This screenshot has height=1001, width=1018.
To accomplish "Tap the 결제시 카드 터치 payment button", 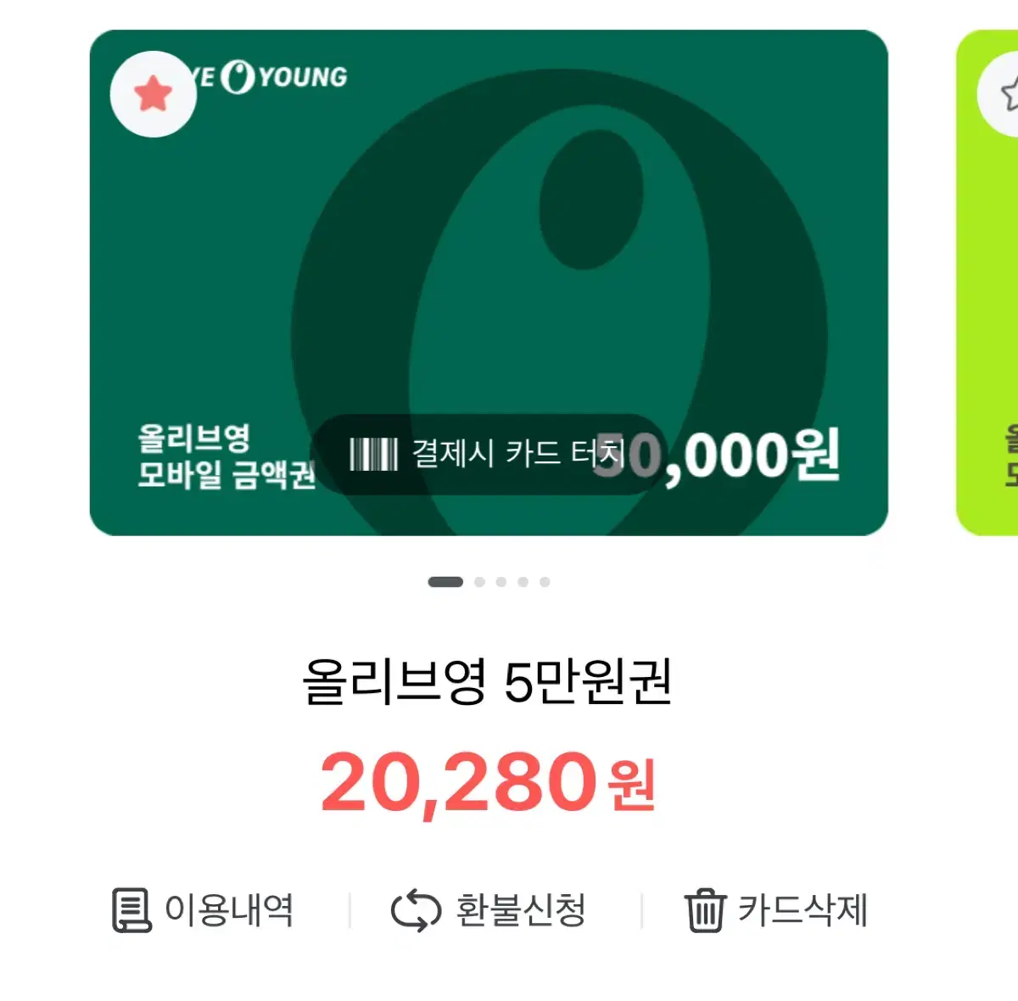I will coord(488,455).
